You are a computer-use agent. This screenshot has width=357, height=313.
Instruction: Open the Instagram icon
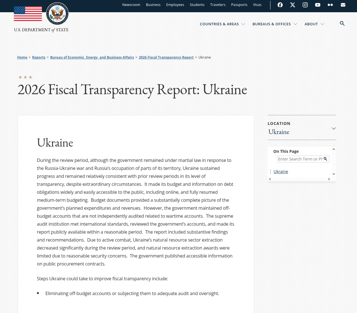(x=305, y=5)
